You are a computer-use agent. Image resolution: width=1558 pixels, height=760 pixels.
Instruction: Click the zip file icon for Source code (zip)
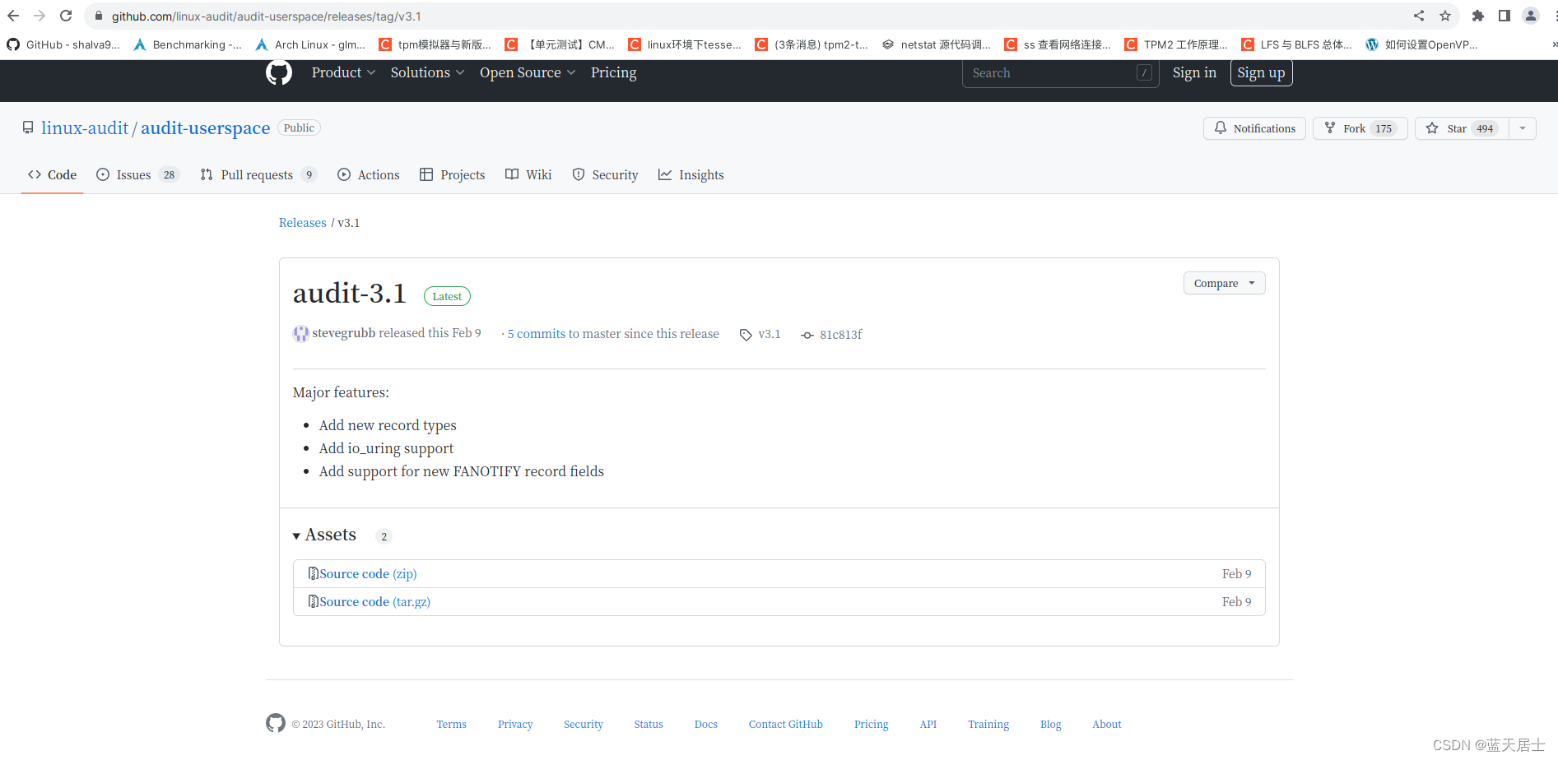pos(314,573)
